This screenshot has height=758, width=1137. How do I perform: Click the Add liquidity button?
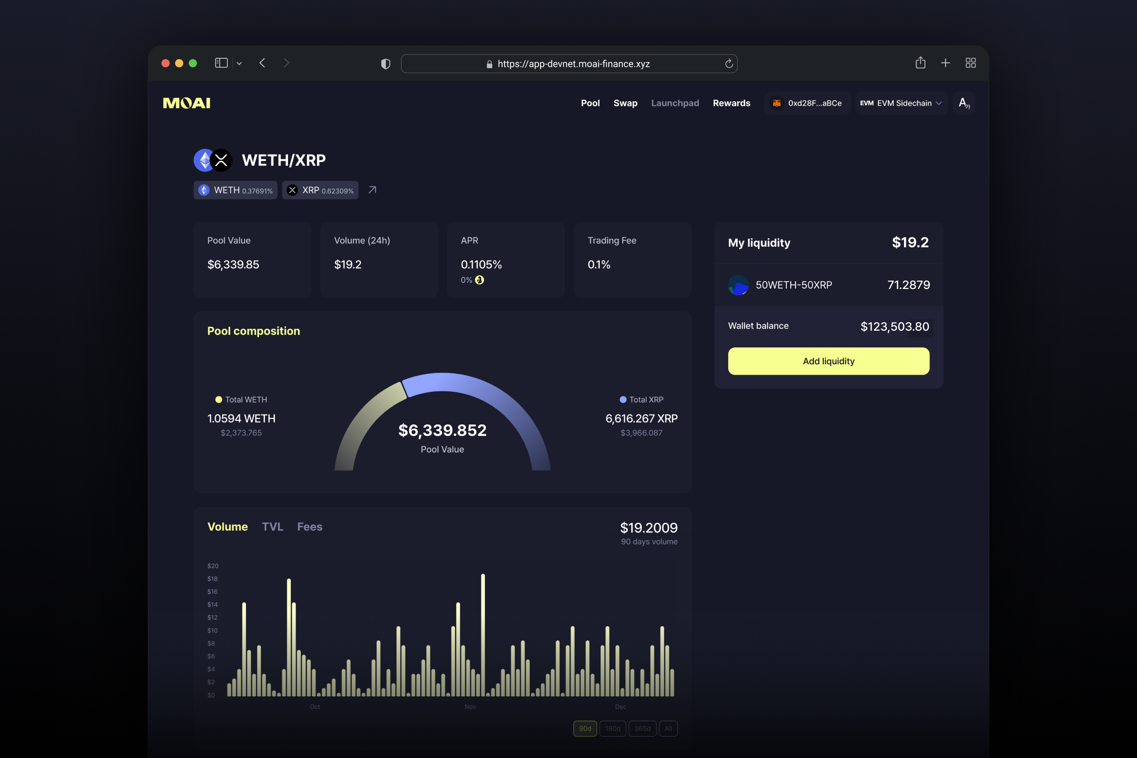point(828,361)
